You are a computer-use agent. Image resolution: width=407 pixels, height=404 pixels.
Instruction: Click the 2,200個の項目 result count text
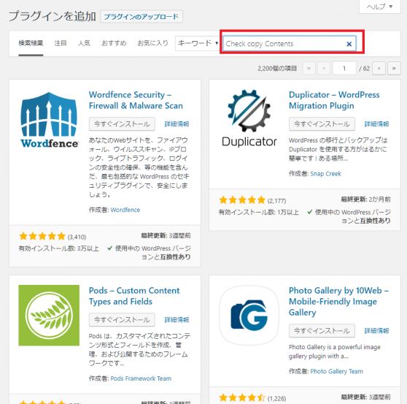277,69
